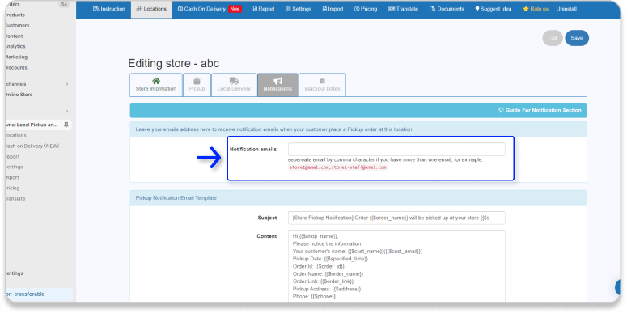
Task: Click into the Content template text area
Action: tap(396, 266)
